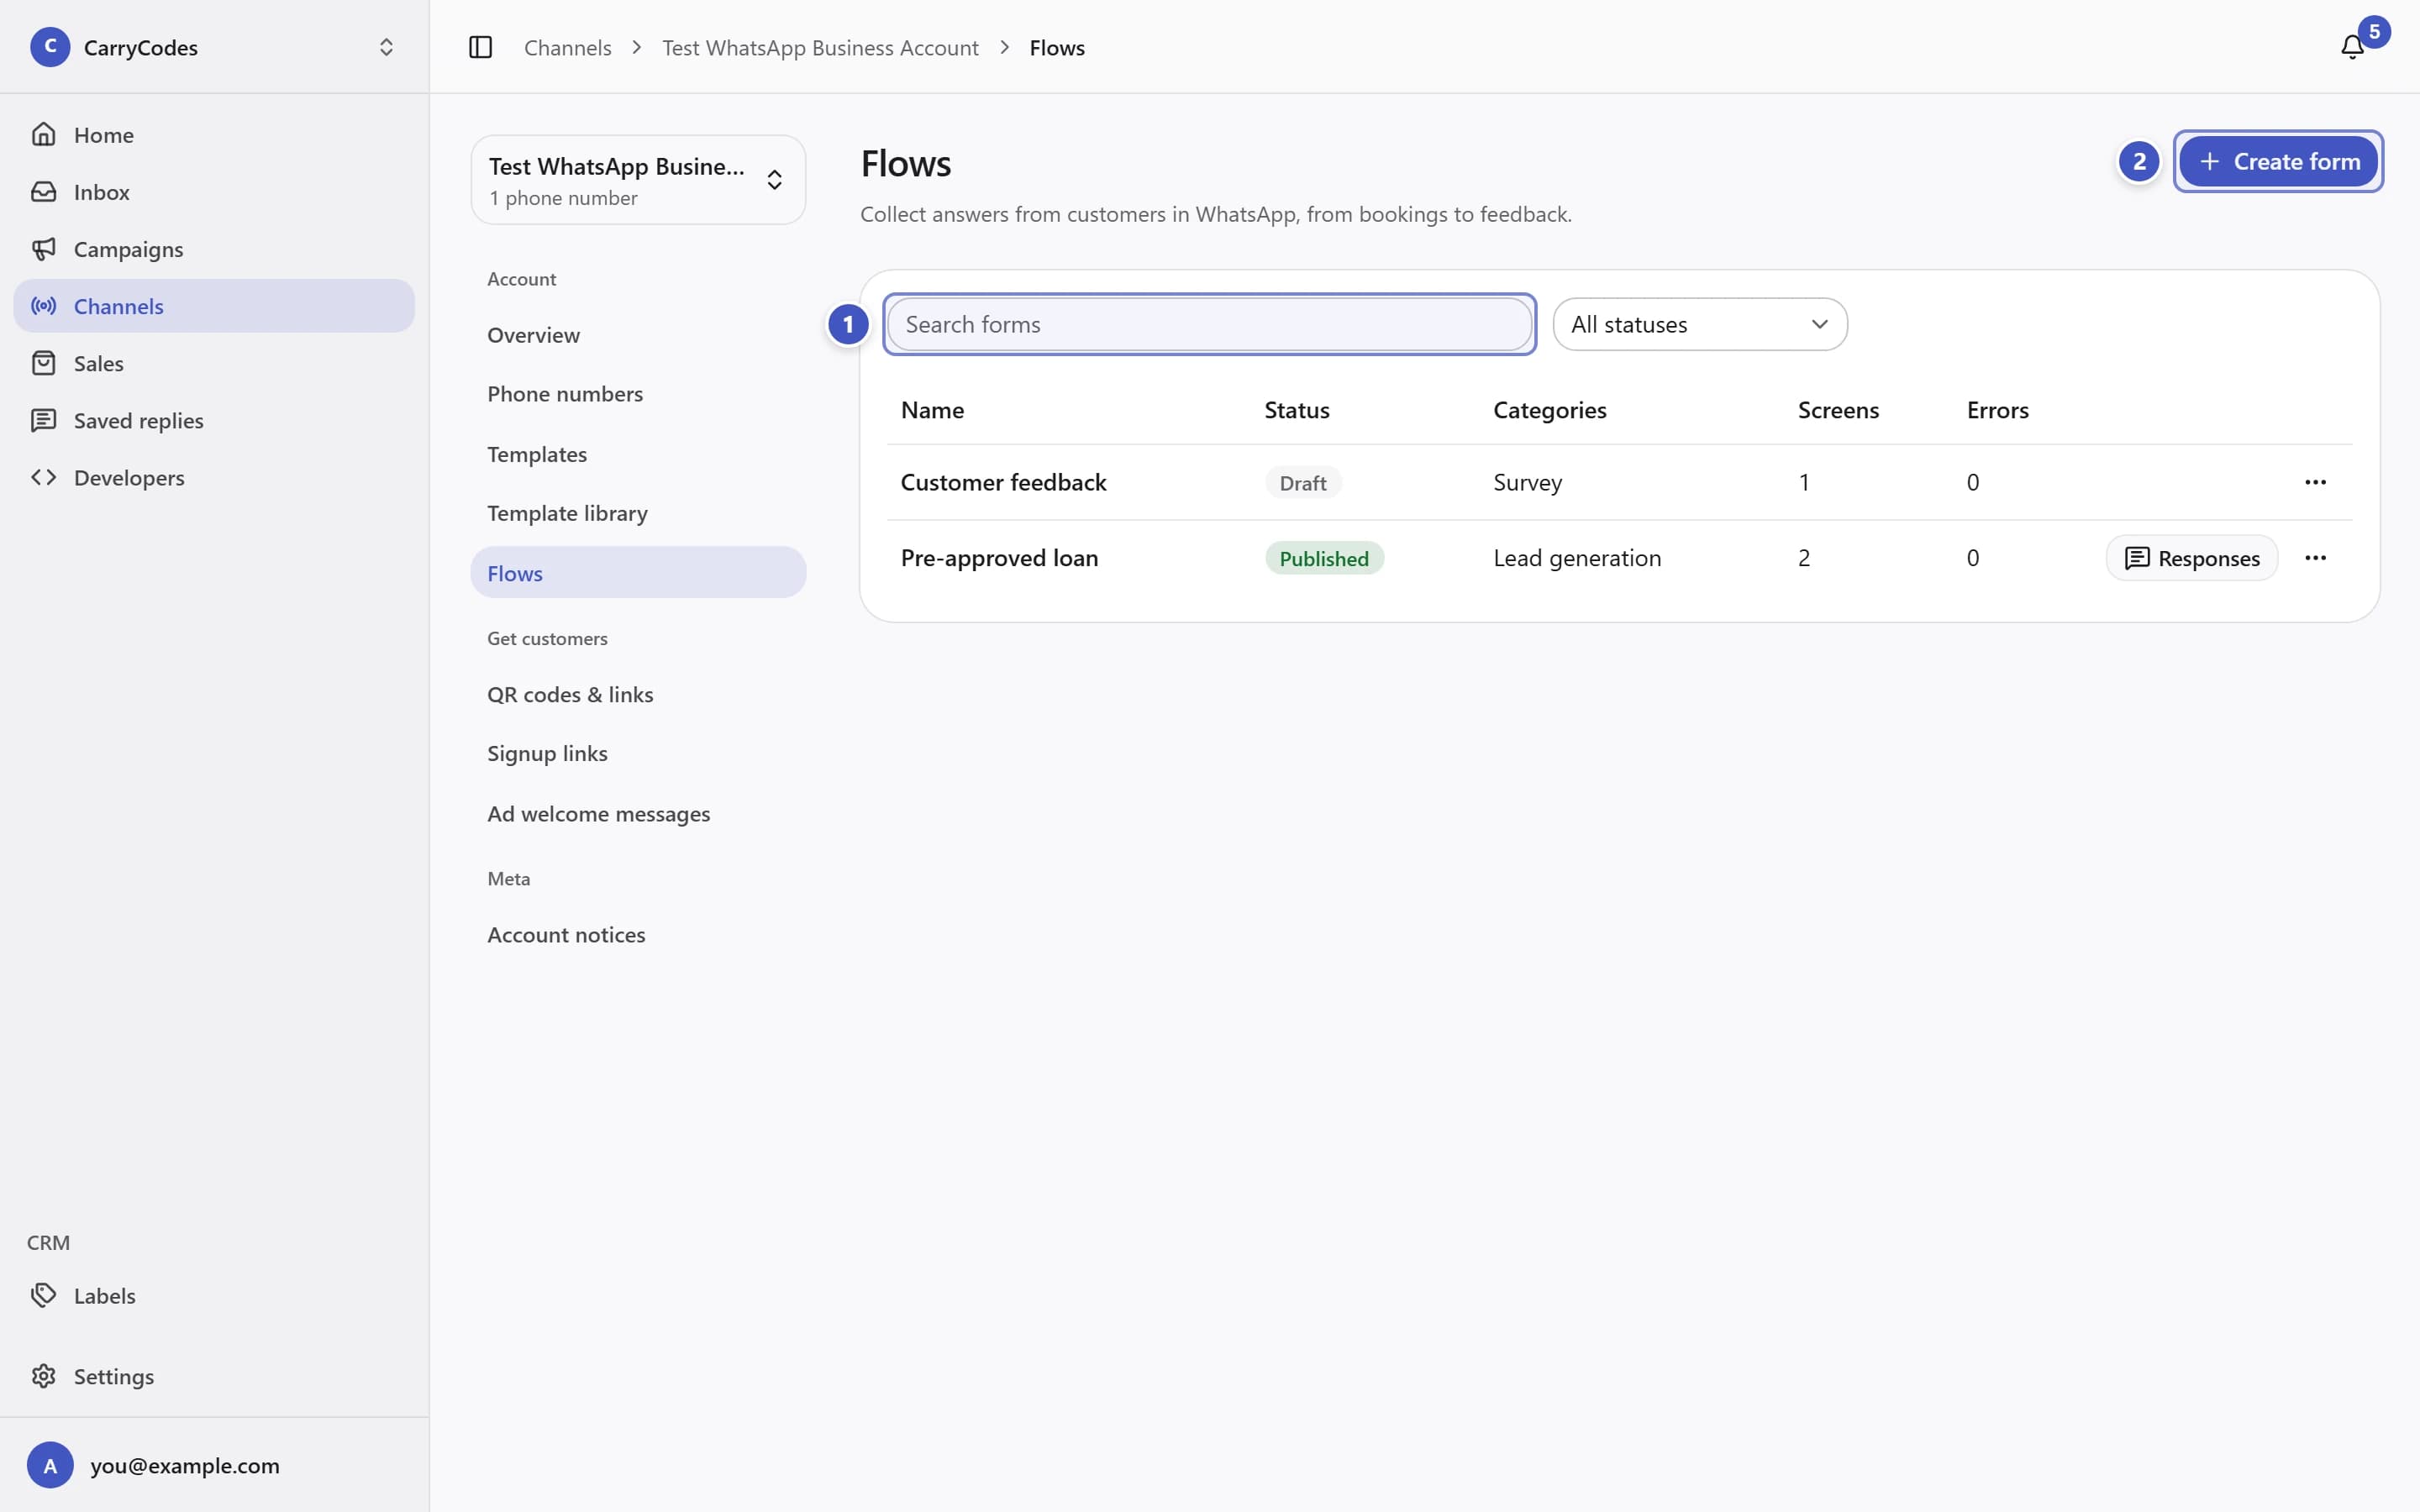Open the Customer feedback form row
This screenshot has width=2420, height=1512.
[x=1619, y=482]
